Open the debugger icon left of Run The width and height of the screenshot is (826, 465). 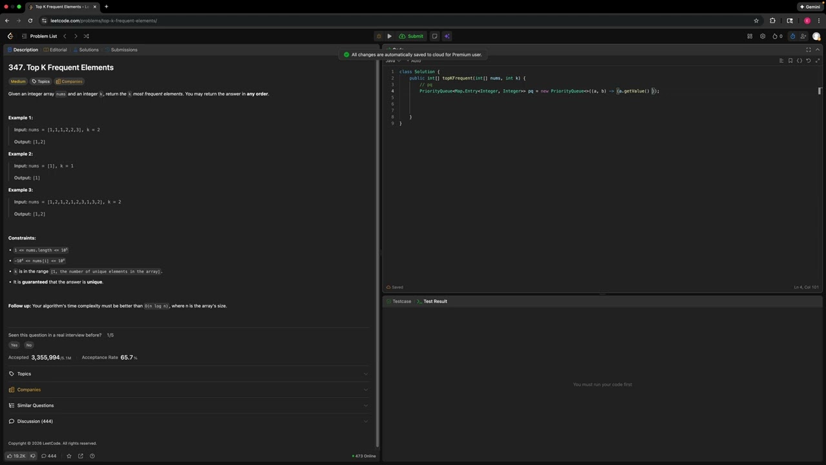coord(379,36)
